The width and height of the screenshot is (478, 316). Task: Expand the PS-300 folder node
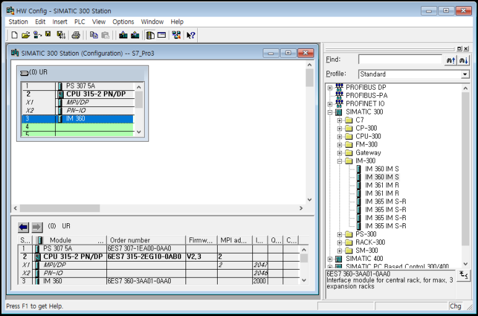coord(339,234)
